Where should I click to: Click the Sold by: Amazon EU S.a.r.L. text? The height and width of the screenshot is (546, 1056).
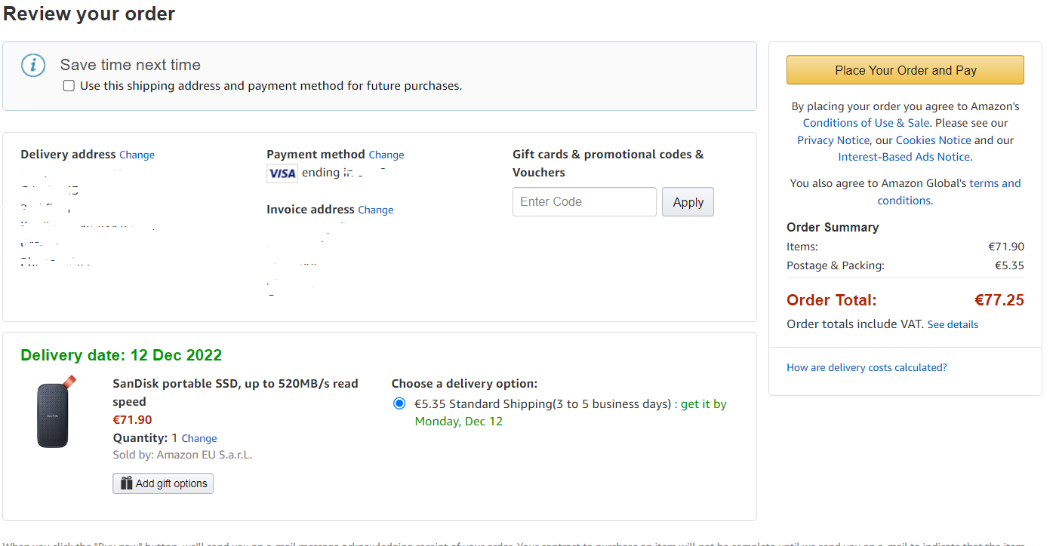[x=183, y=455]
